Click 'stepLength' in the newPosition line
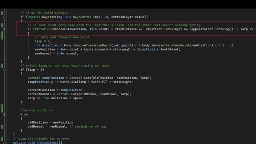The image size is (256, 144). pos(122,50)
